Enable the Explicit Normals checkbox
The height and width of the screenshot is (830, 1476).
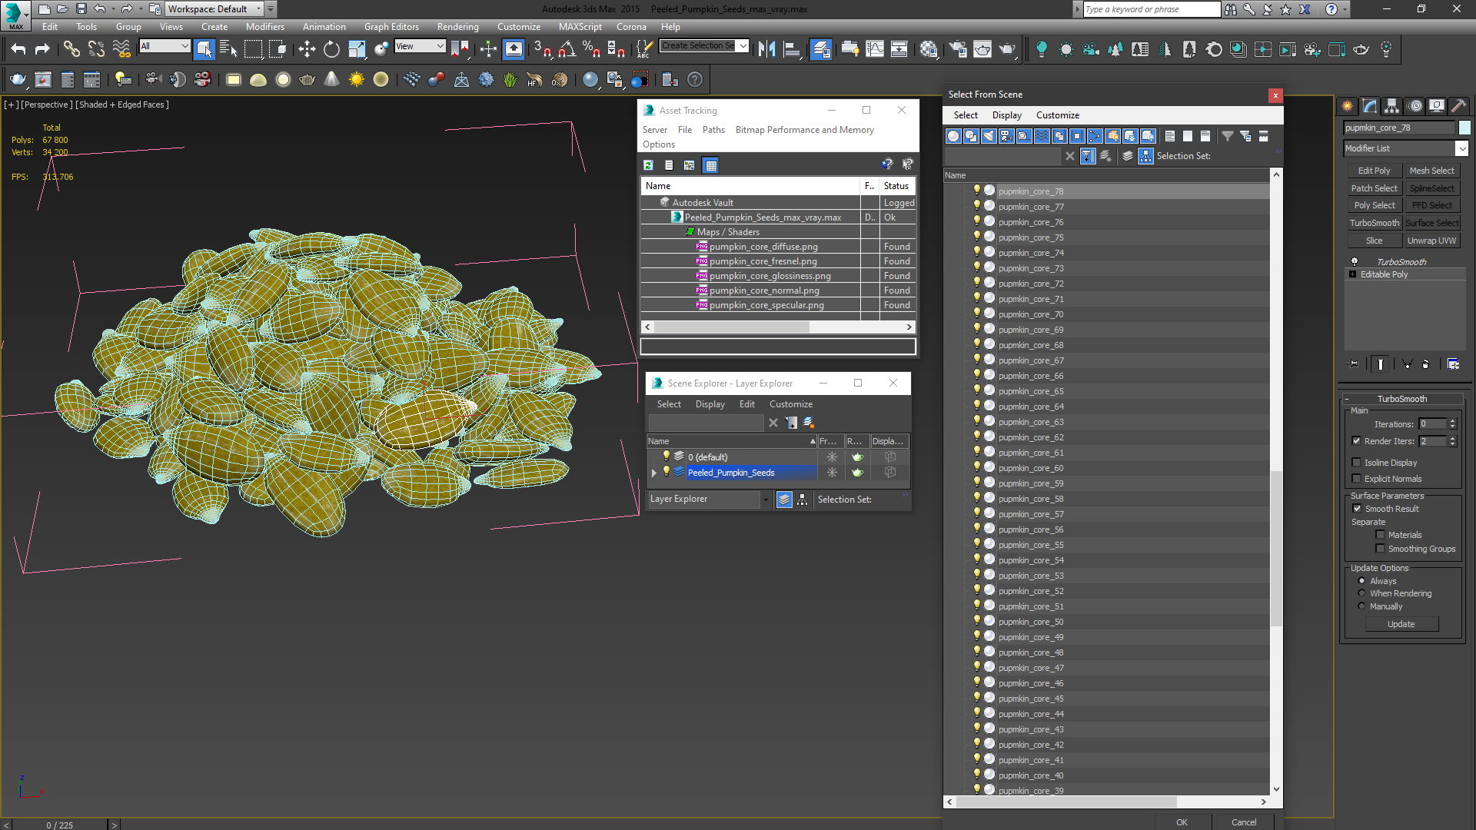[1356, 479]
